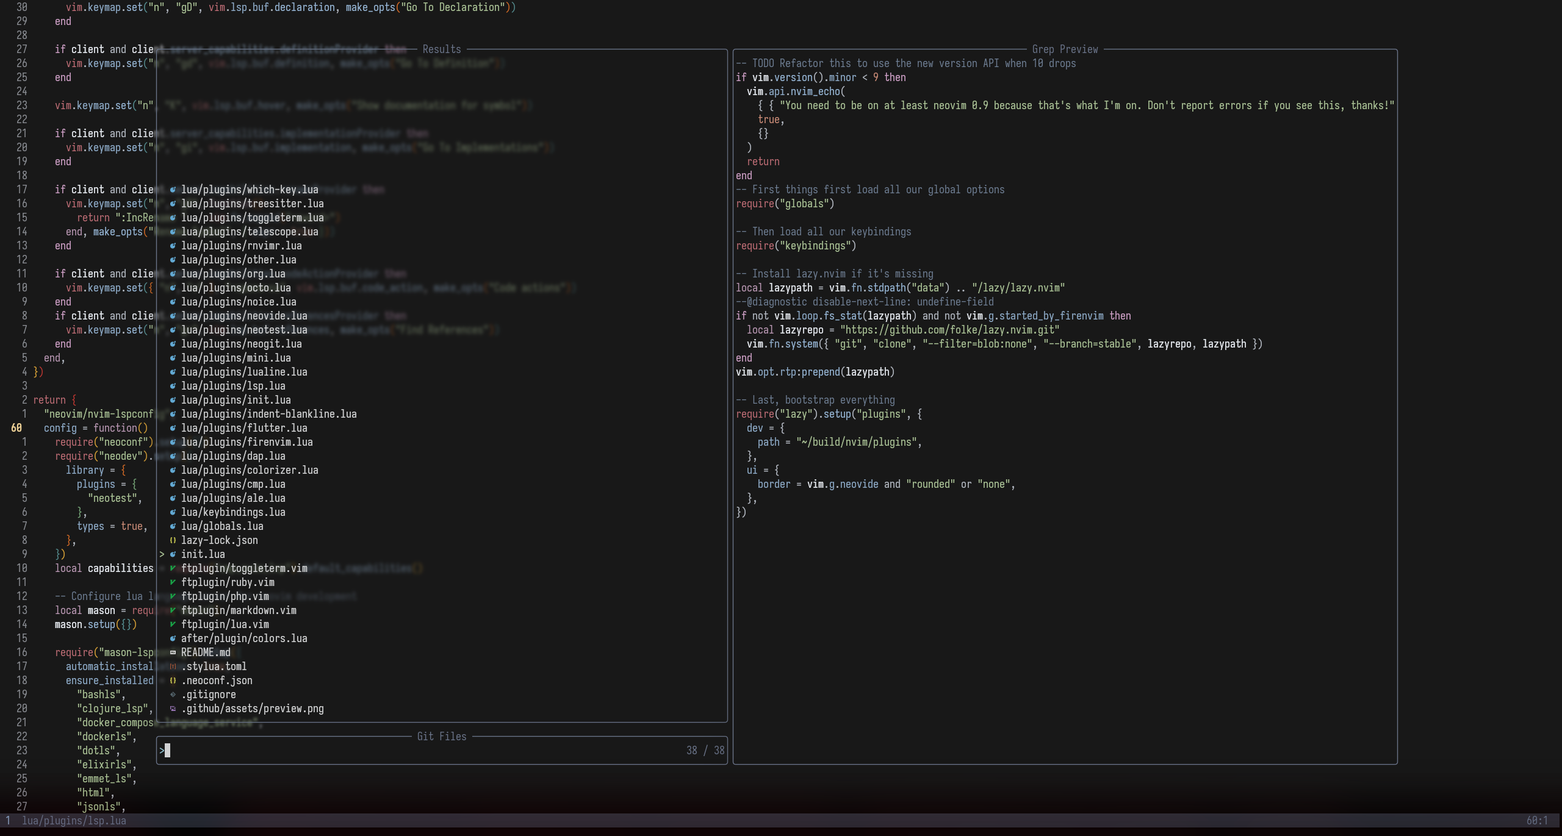Click the "elixirls" entry in the editor
1562x836 pixels.
click(x=104, y=765)
